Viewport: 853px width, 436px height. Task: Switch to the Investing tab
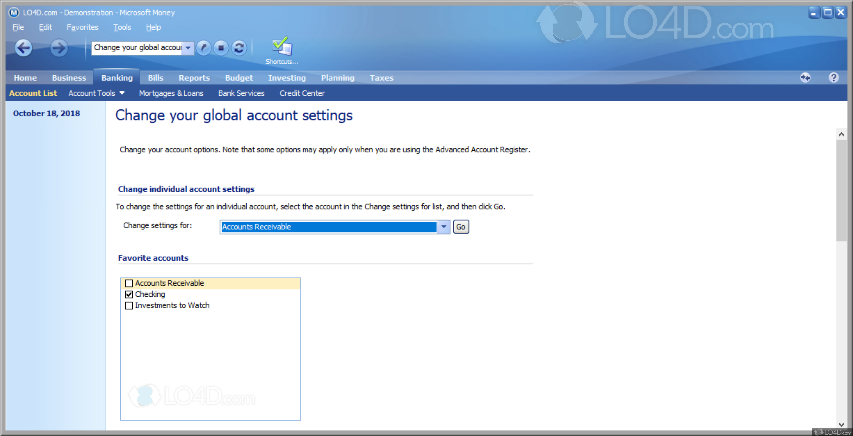tap(287, 78)
